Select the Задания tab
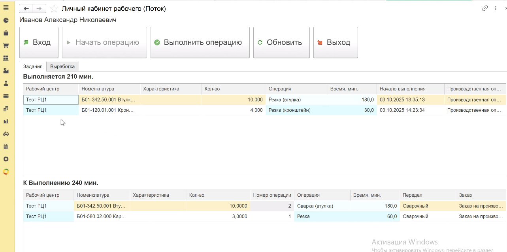 pos(33,66)
